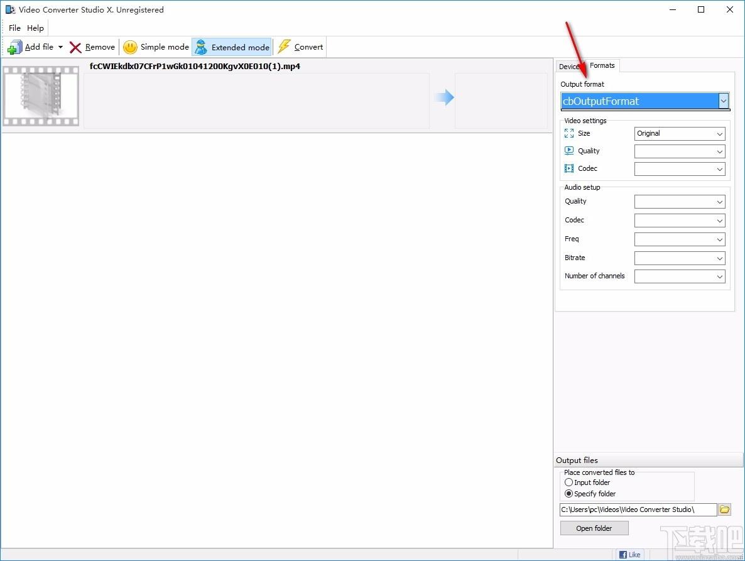Maximize the Video Converter Studio window
The image size is (745, 561).
pos(701,9)
